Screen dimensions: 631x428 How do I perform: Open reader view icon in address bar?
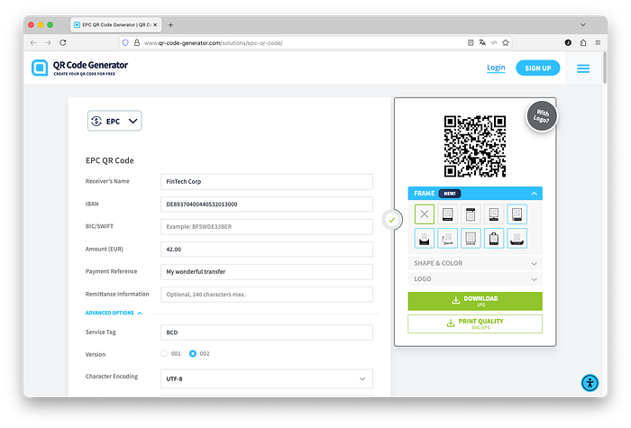pyautogui.click(x=471, y=42)
